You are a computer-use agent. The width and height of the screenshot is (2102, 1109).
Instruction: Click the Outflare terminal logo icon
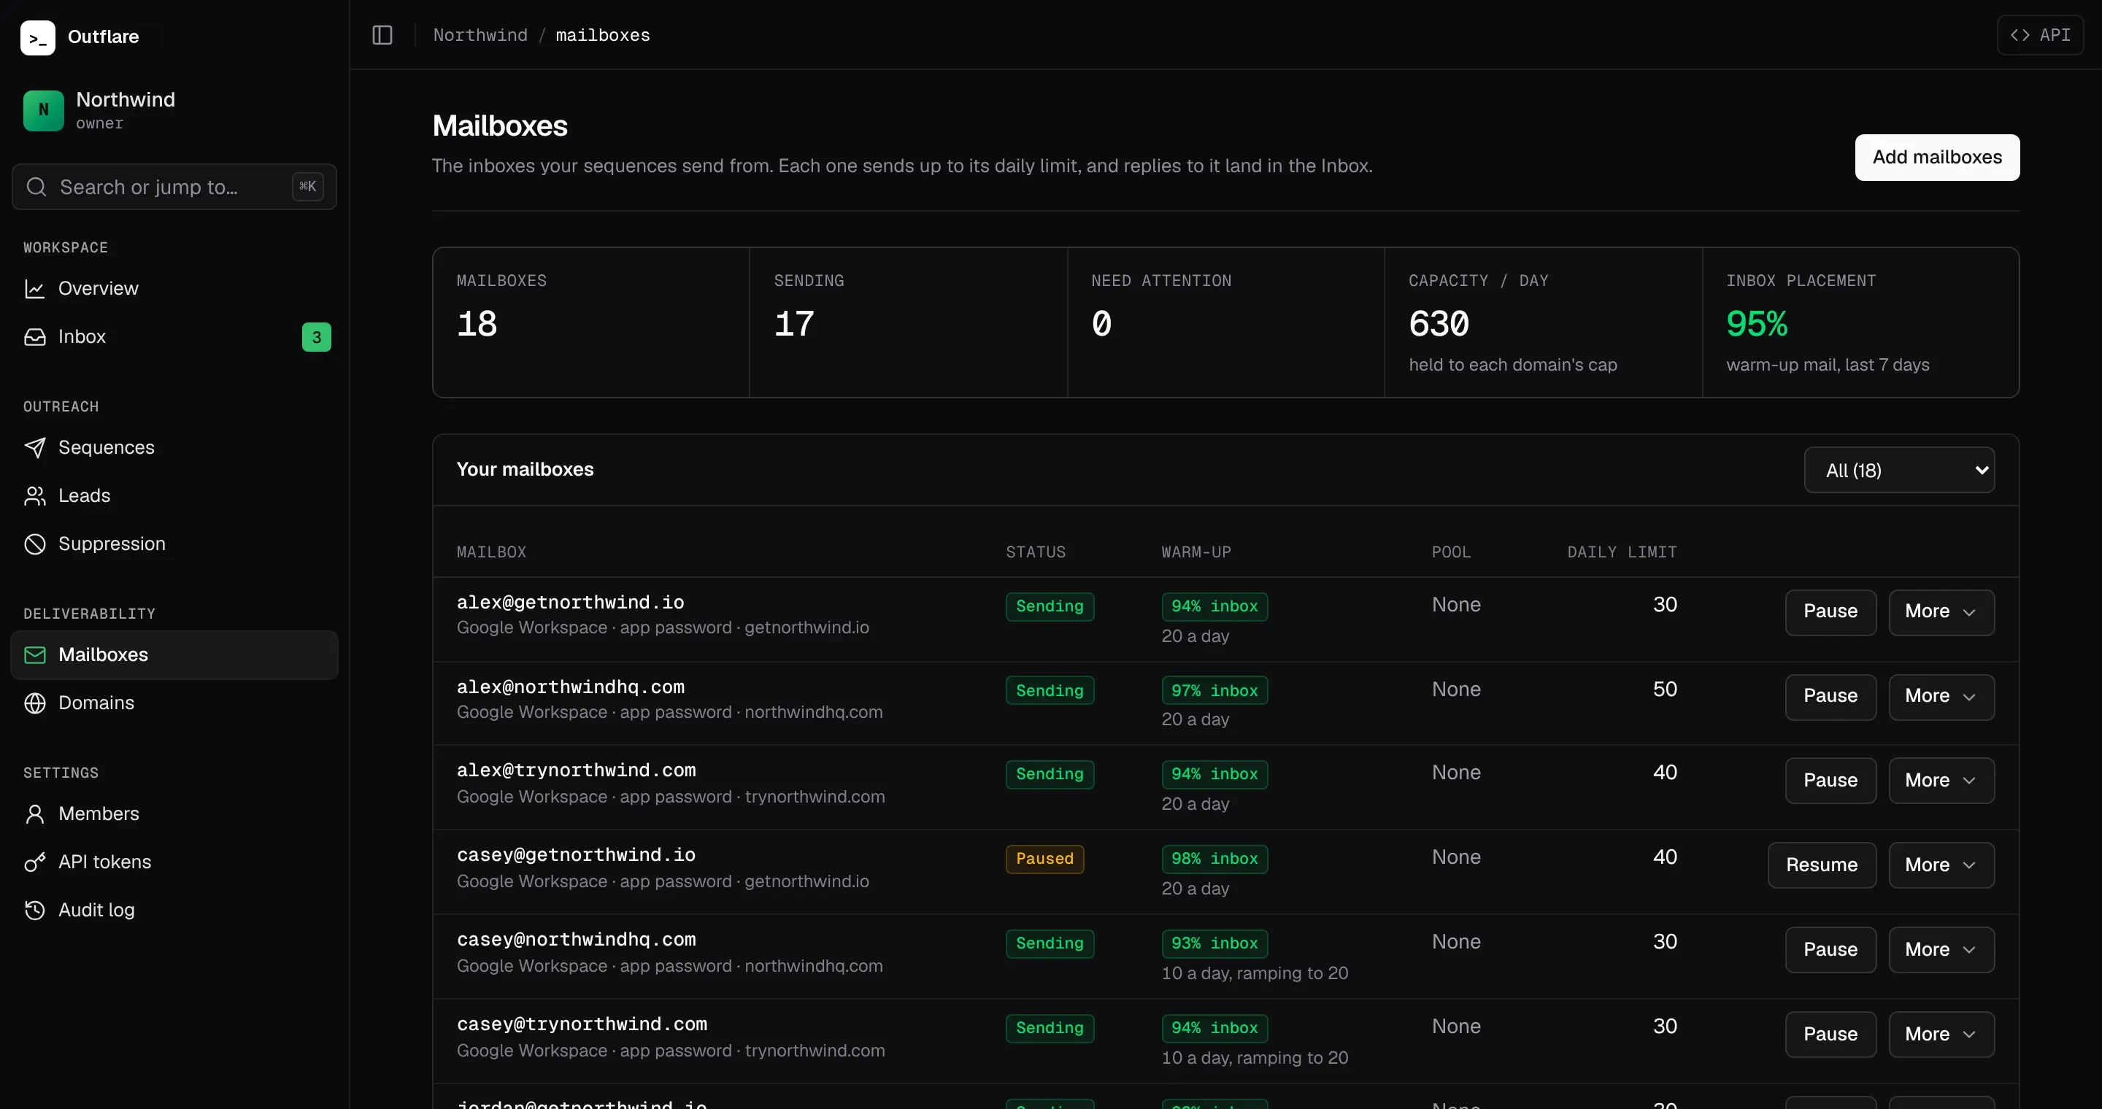tap(37, 37)
